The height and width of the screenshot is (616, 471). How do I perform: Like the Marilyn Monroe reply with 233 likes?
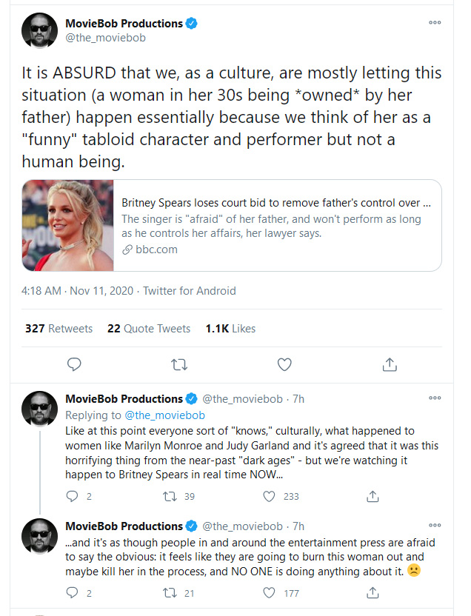[x=269, y=497]
